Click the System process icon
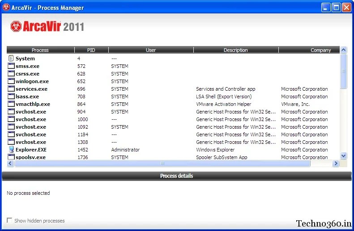 tap(11, 59)
